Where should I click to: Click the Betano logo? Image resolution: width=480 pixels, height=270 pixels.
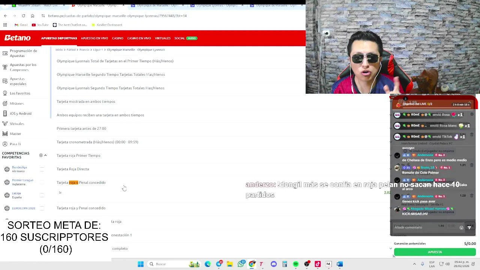point(17,38)
